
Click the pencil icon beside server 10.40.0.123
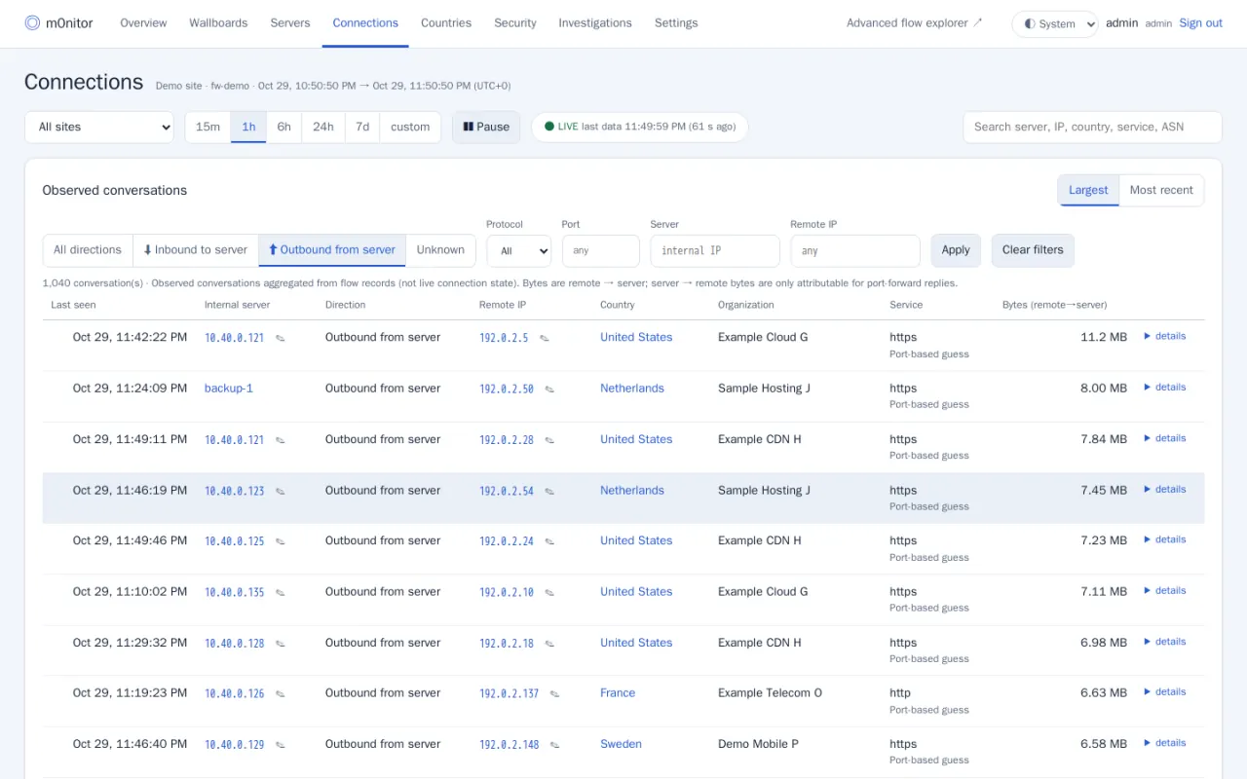click(x=280, y=491)
